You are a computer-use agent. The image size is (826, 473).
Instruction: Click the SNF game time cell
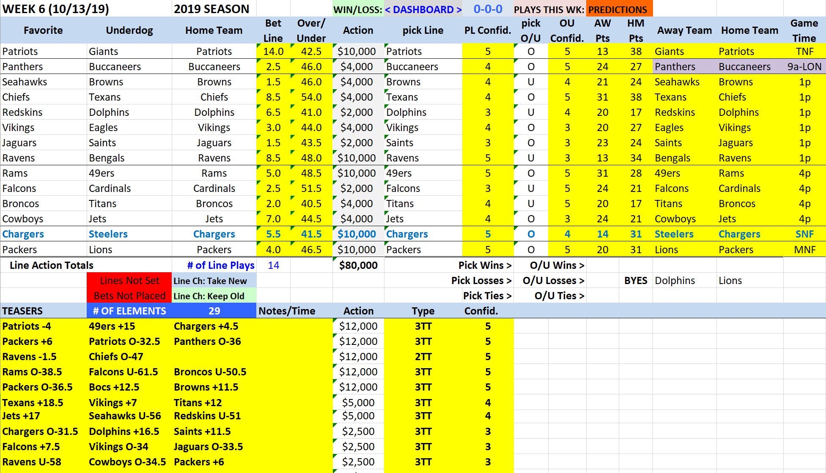tap(804, 234)
